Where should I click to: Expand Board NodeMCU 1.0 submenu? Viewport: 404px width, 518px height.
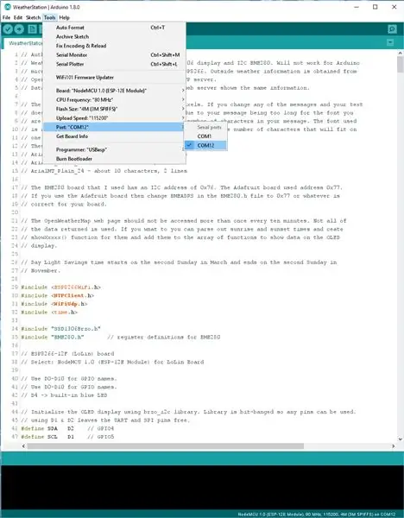[x=114, y=91]
